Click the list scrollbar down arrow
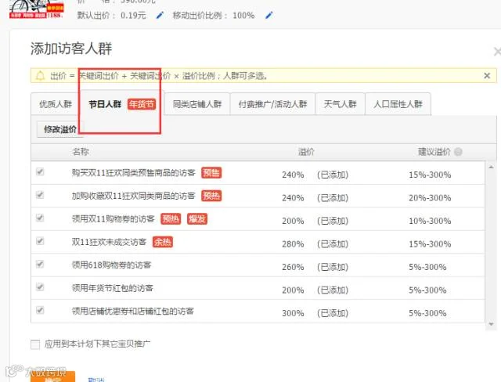This screenshot has height=382, width=501. (491, 324)
